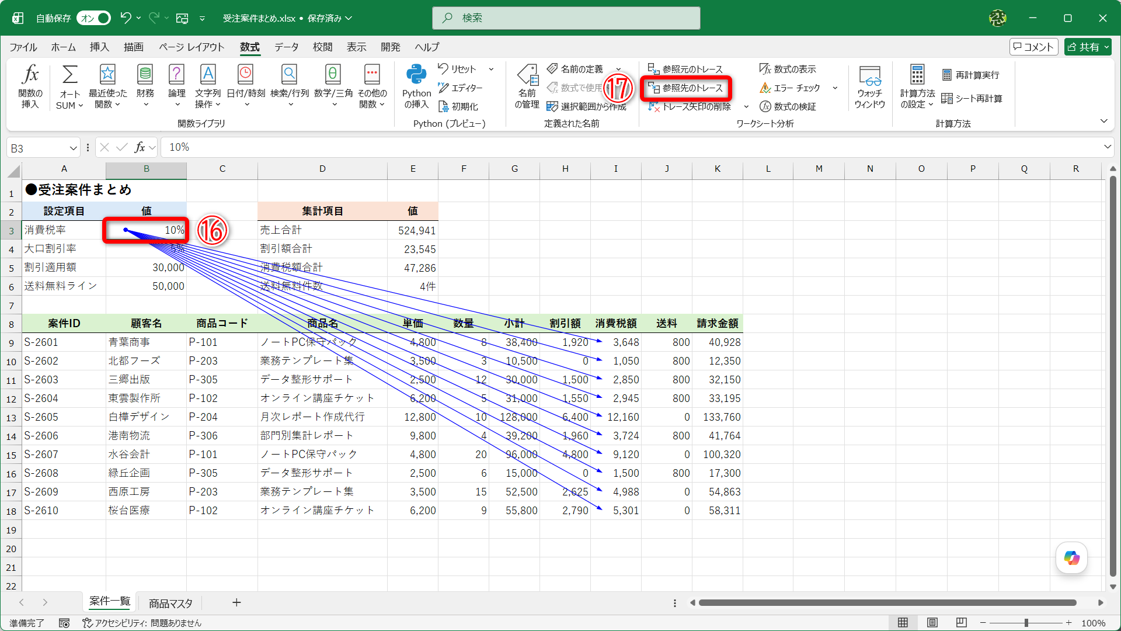Expand the Name Box dropdown

[73, 148]
